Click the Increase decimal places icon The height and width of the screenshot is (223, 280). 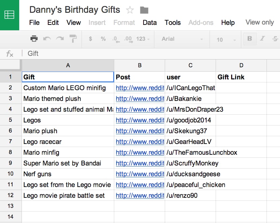(128, 39)
